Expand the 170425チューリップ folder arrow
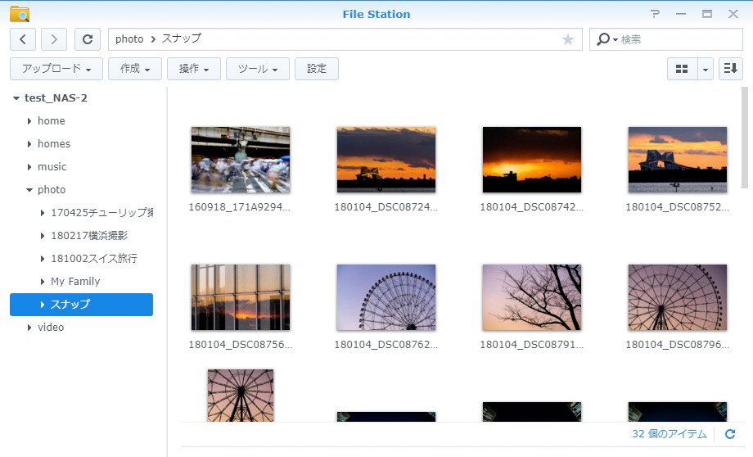The height and width of the screenshot is (457, 753). [x=43, y=213]
